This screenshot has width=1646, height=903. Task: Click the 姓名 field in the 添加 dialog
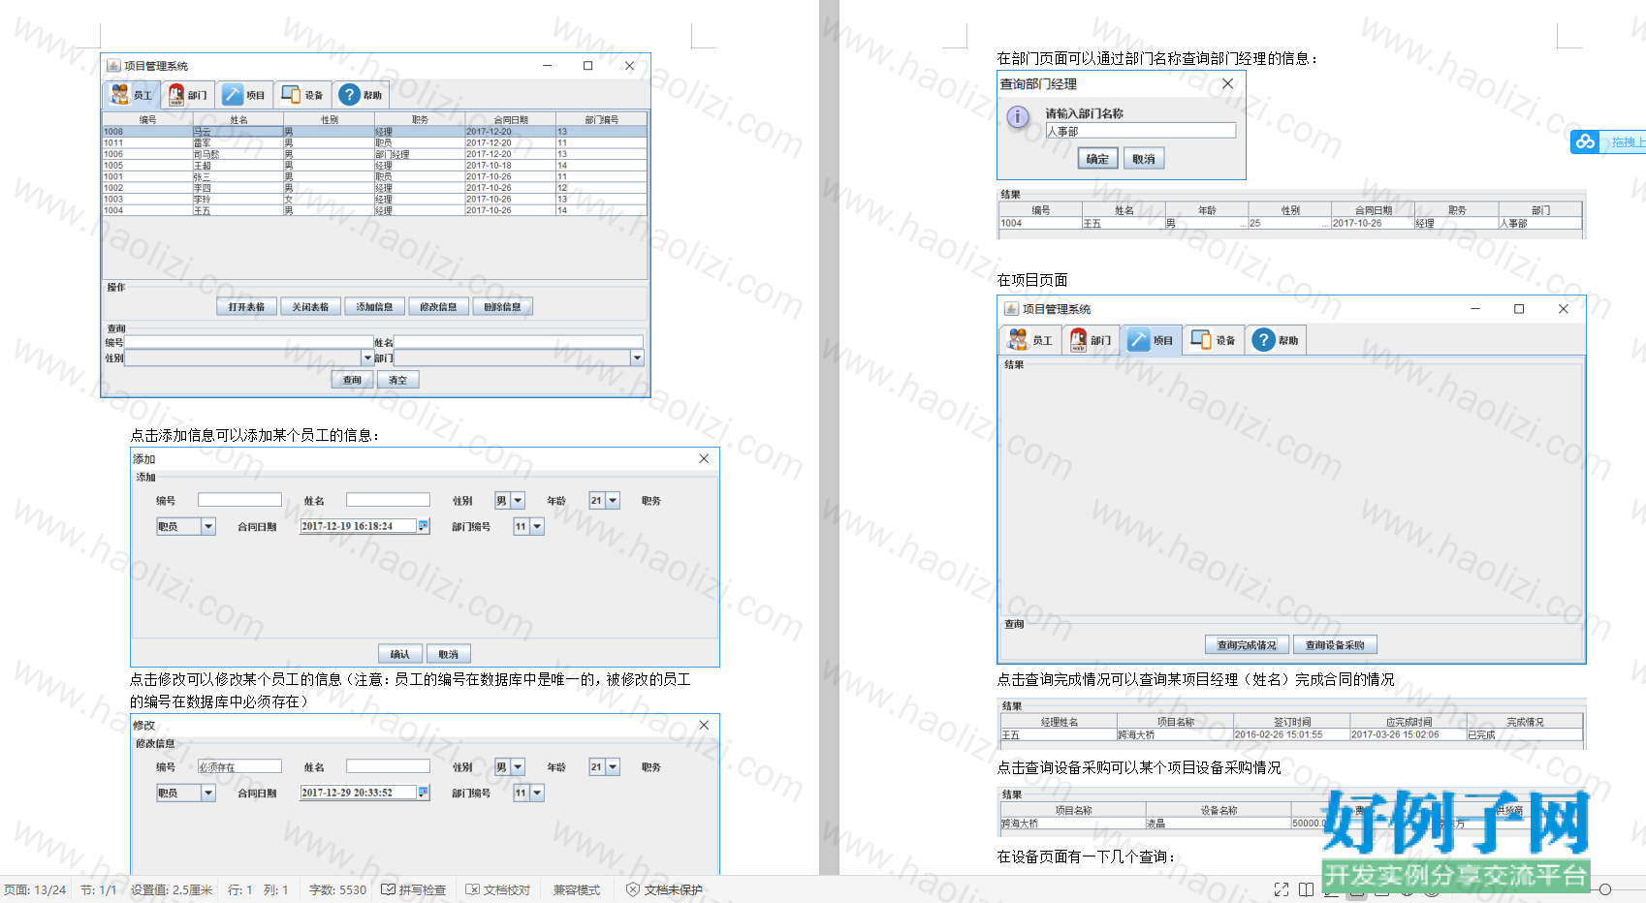tap(388, 500)
